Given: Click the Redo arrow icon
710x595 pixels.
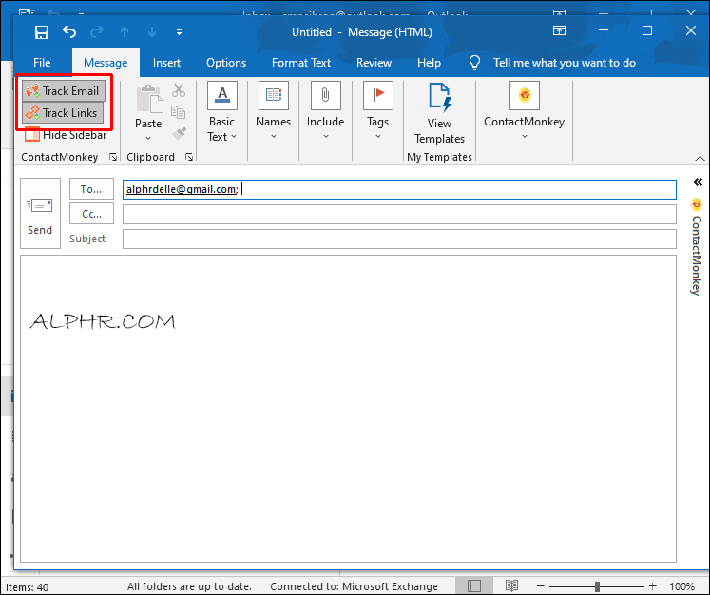Looking at the screenshot, I should click(x=96, y=31).
